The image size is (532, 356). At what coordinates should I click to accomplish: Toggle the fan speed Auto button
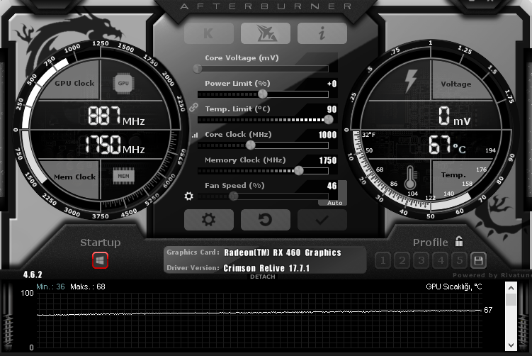(x=334, y=203)
